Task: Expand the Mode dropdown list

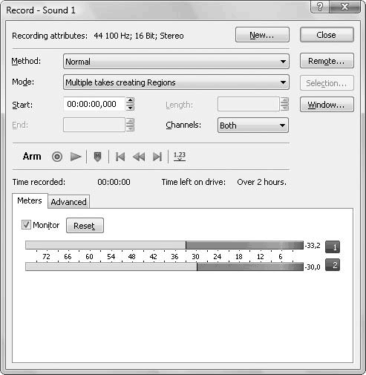Action: 176,82
